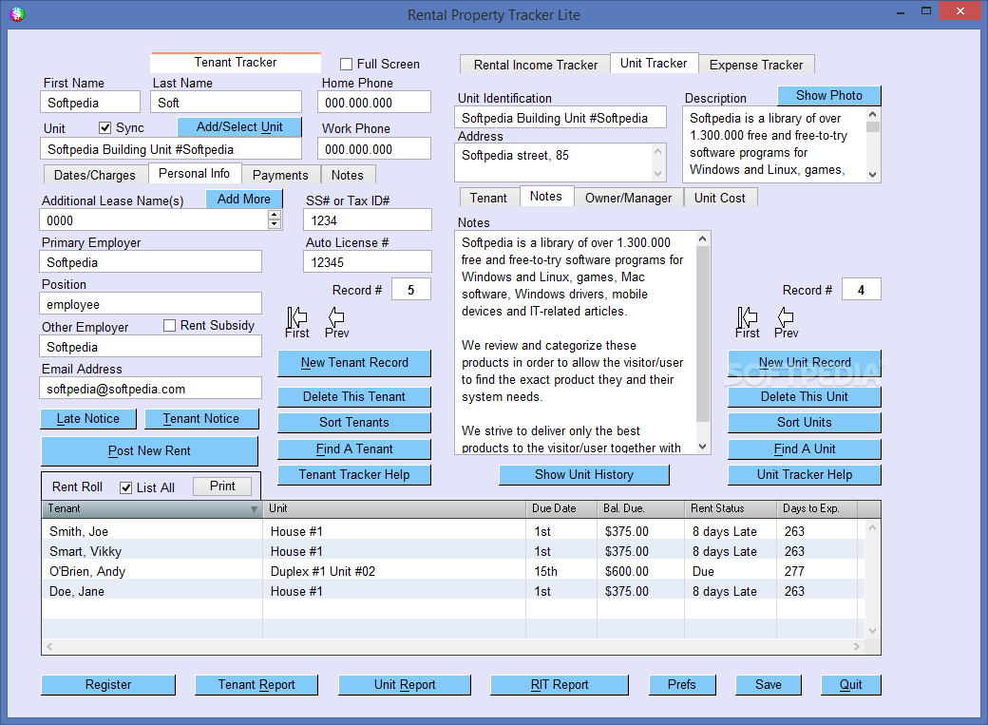Select the Personal Info tab
Viewport: 988px width, 725px height.
point(194,173)
